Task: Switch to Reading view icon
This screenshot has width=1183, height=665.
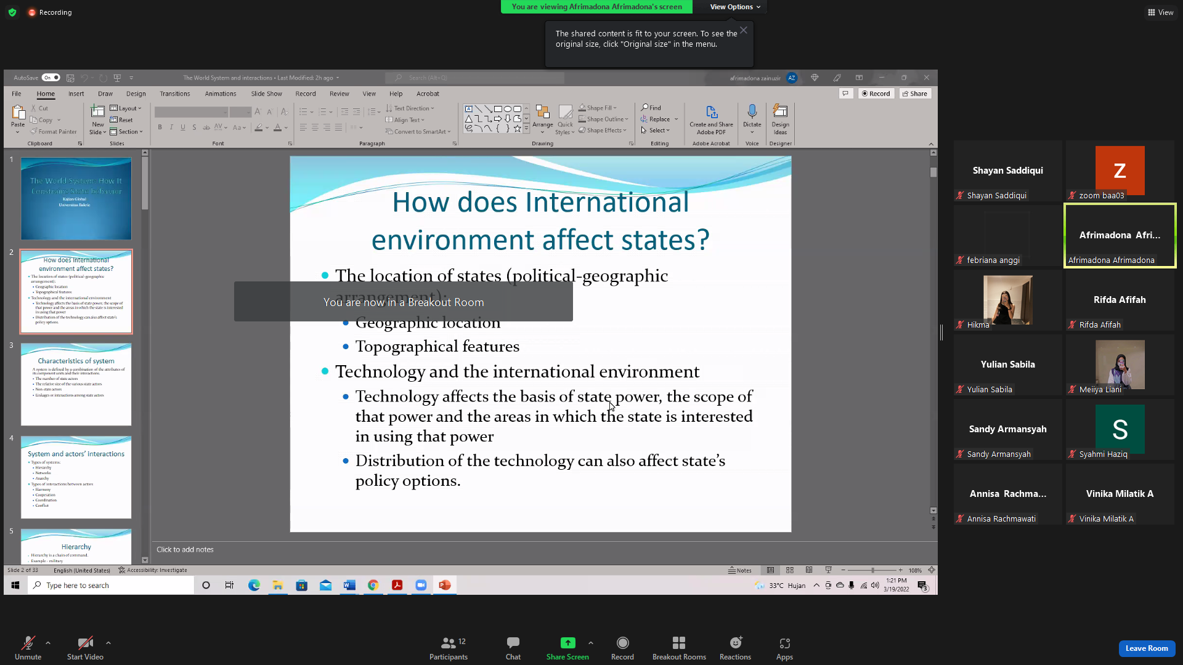Action: click(x=809, y=571)
